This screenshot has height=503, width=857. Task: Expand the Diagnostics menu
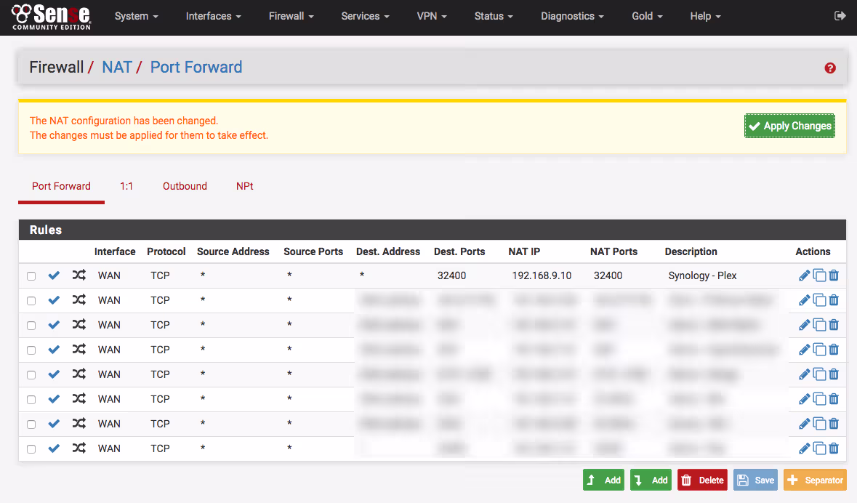572,16
